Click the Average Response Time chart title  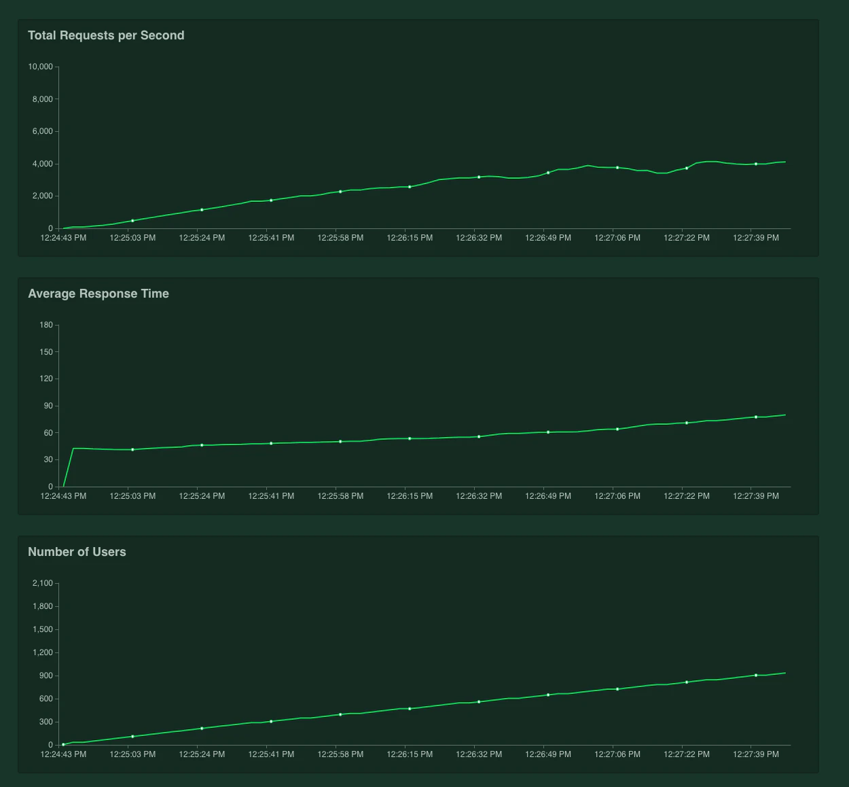(98, 294)
